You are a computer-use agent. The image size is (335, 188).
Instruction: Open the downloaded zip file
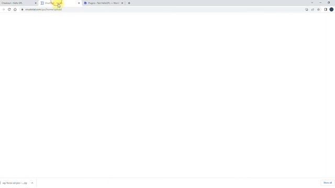click(x=14, y=183)
